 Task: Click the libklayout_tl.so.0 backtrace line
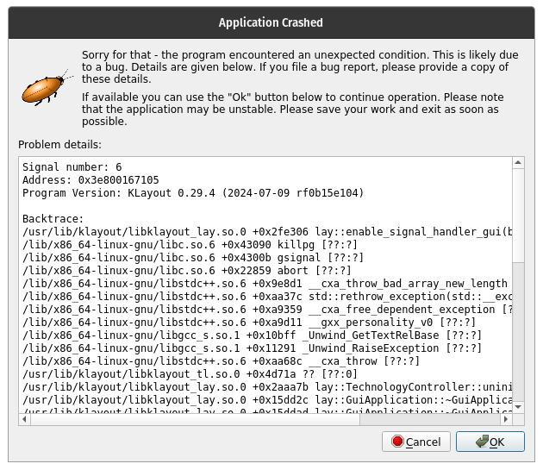tap(190, 374)
